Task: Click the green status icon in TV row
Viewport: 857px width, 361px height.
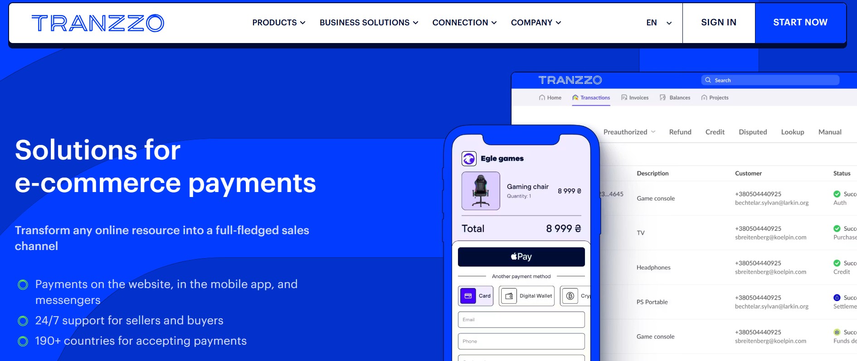Action: 837,229
